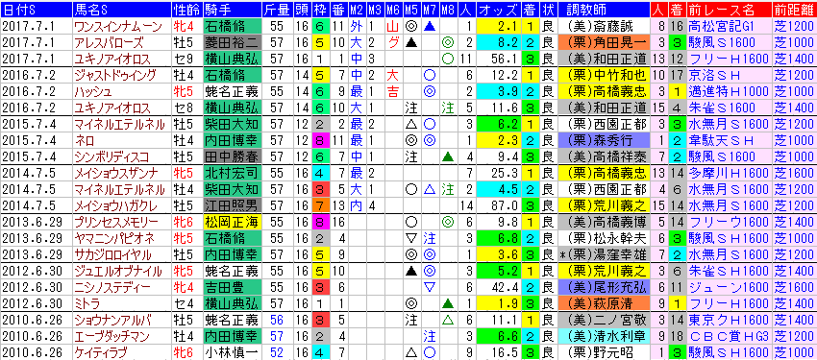Click the 前距離 column header

point(794,9)
